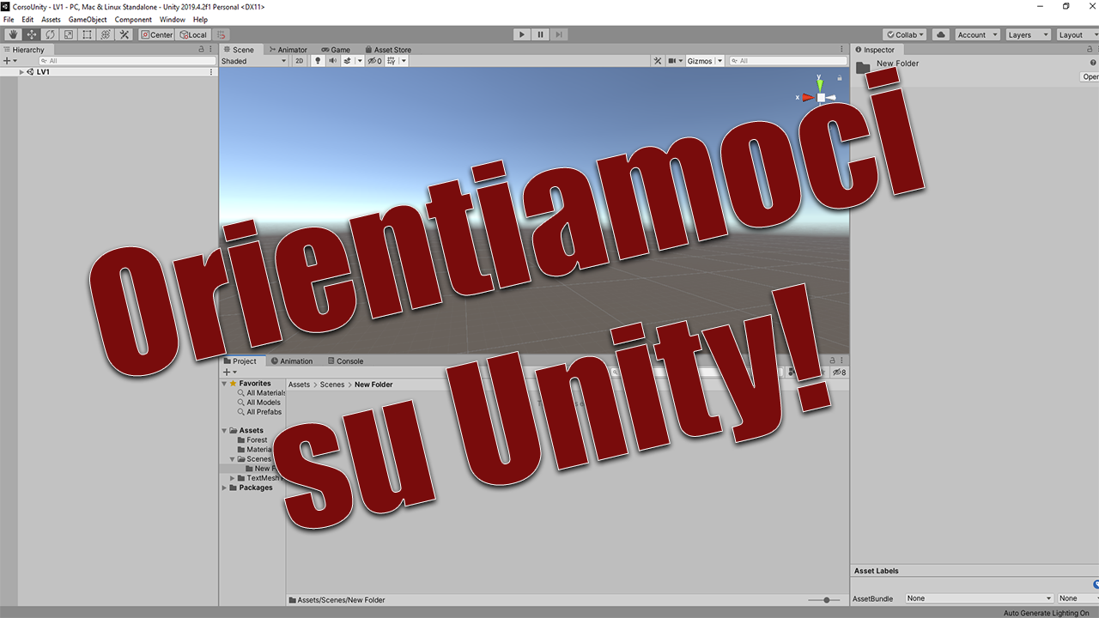This screenshot has width=1099, height=618.
Task: Open the Layout dropdown
Action: click(x=1077, y=34)
